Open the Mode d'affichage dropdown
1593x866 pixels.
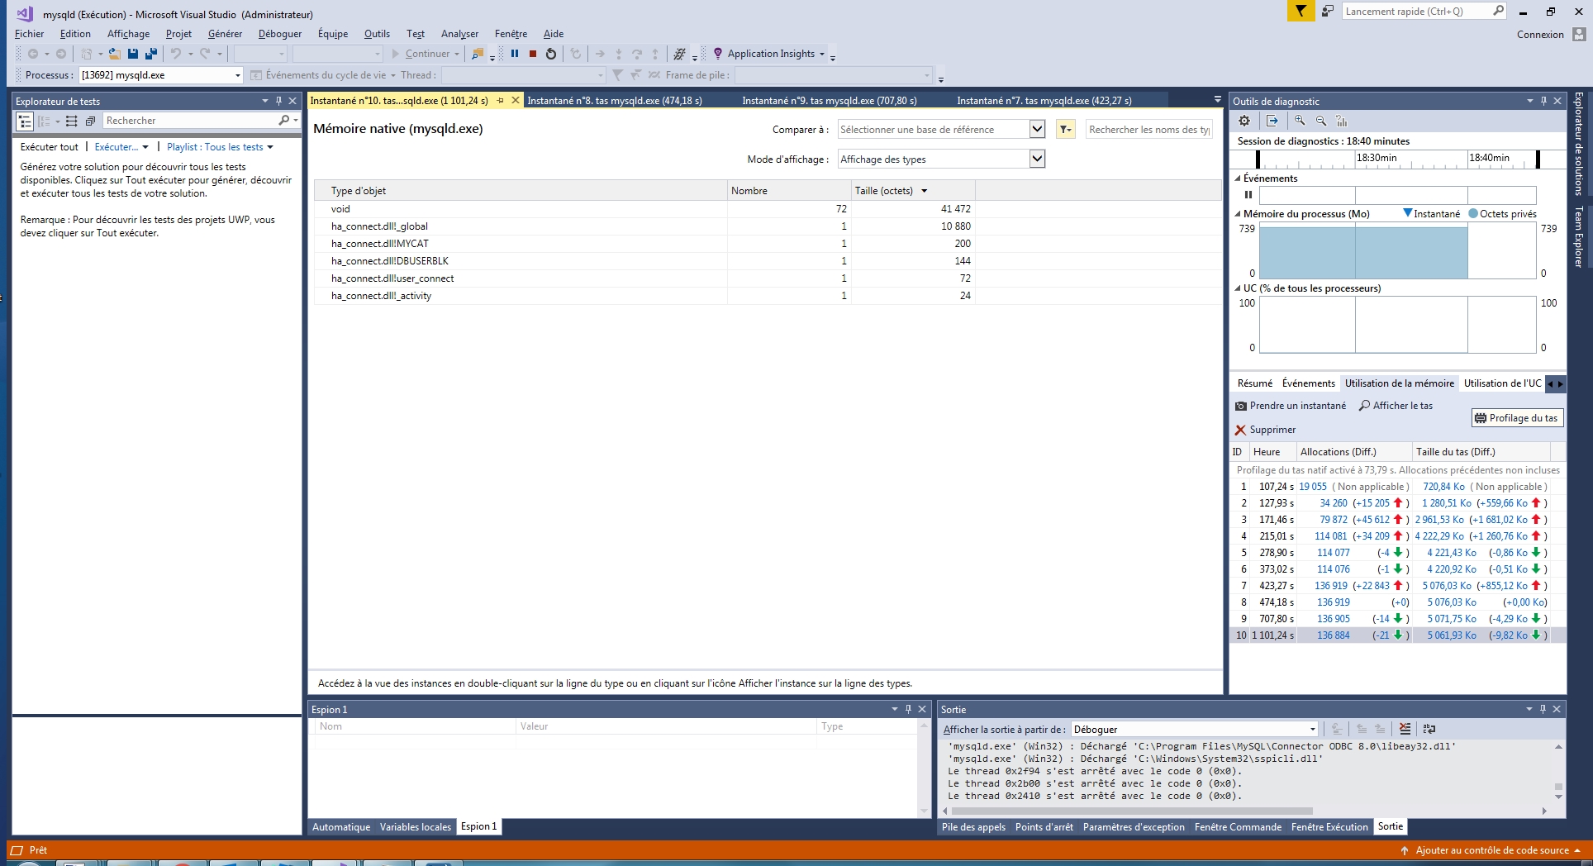(1037, 159)
